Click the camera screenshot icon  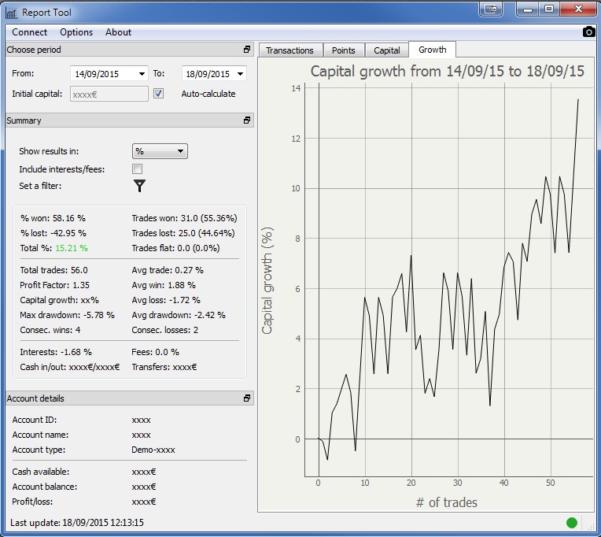(x=588, y=32)
